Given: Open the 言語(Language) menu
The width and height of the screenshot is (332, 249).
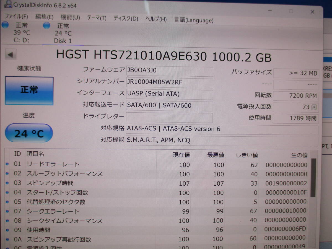Looking at the screenshot, I should point(194,20).
